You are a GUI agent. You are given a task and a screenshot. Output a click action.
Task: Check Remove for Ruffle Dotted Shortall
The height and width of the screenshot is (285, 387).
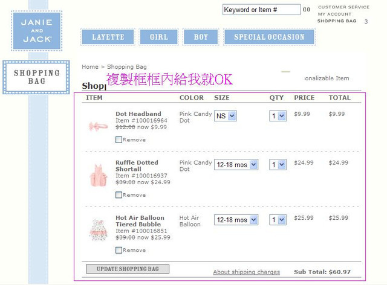tap(119, 195)
